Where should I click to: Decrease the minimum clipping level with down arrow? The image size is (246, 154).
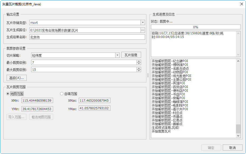(x=139, y=64)
